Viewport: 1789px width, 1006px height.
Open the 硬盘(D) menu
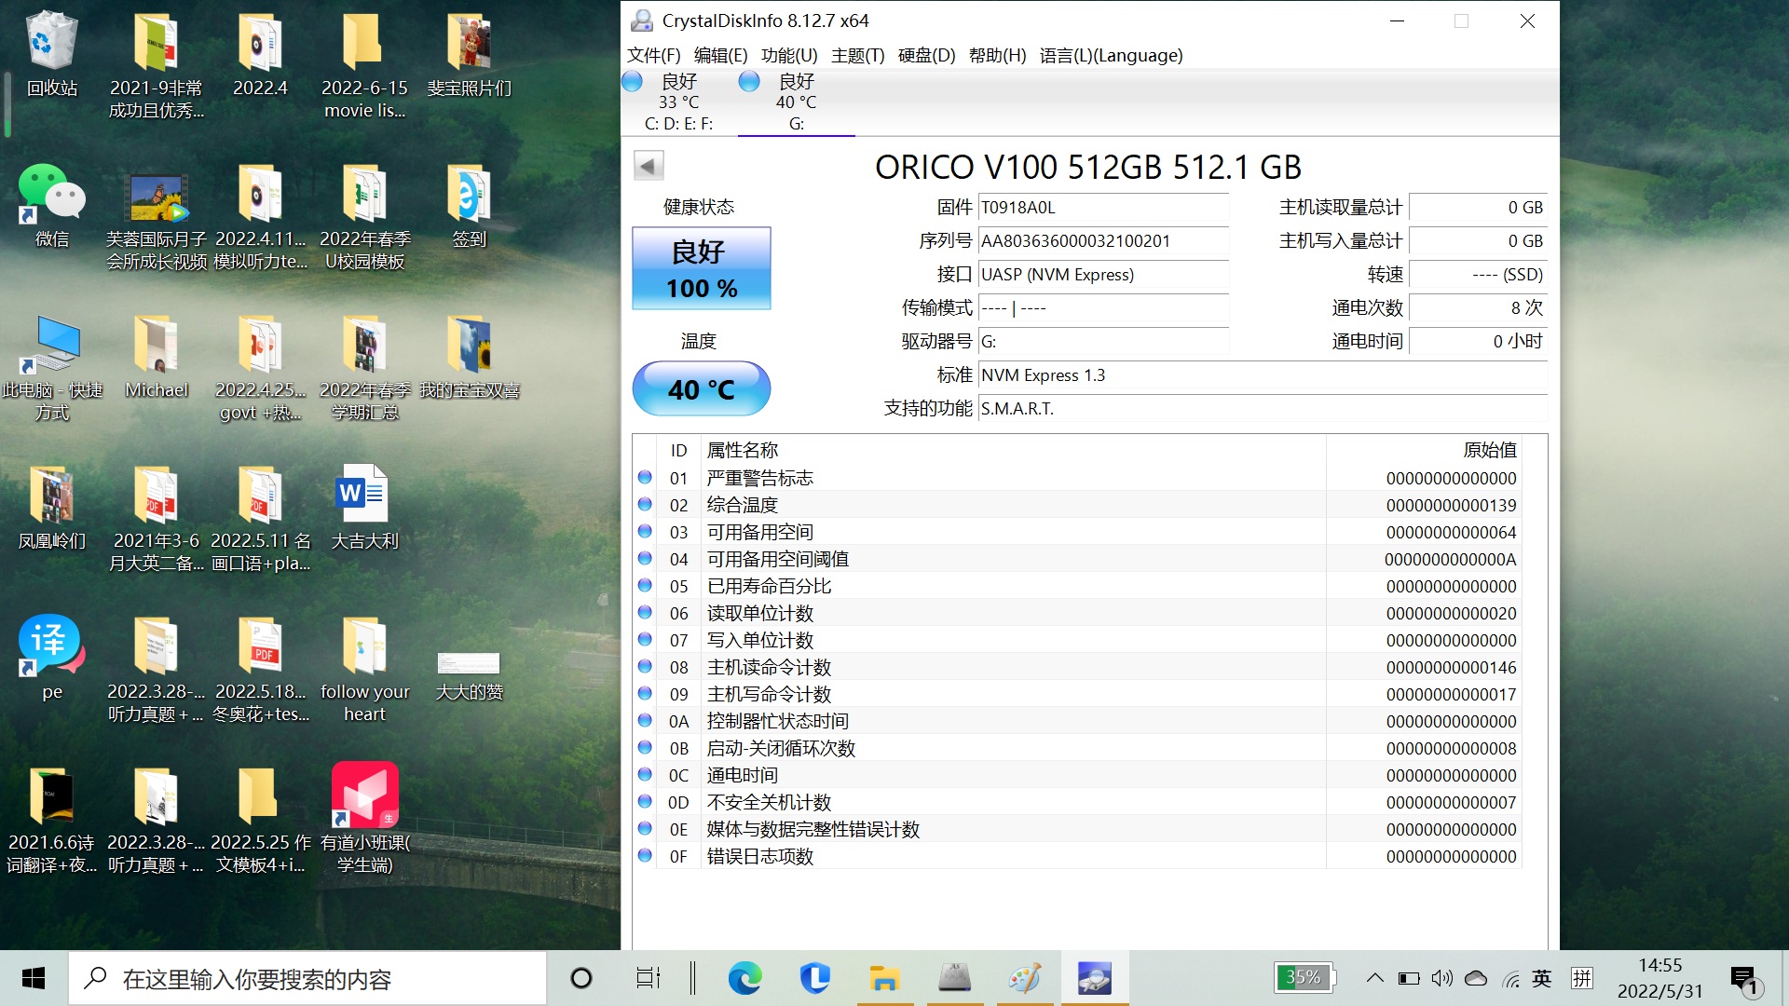click(926, 55)
